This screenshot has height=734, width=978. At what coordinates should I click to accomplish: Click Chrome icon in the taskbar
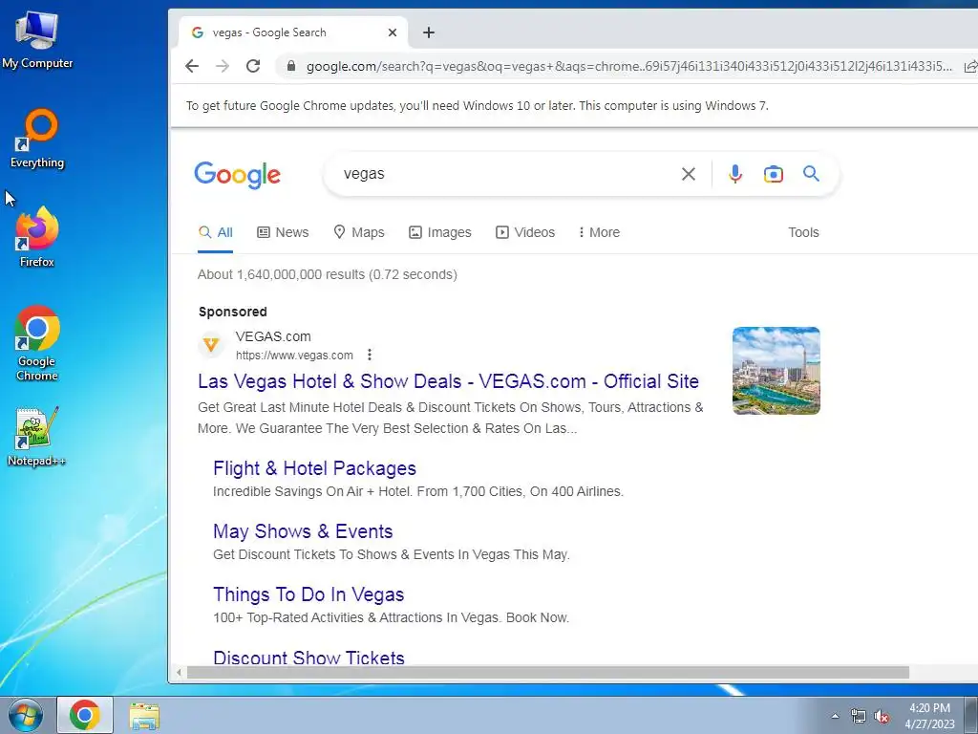coord(85,715)
